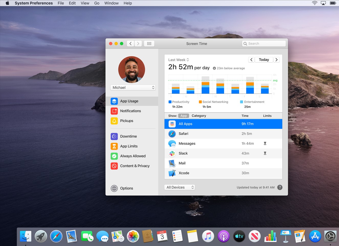Open the Michael user dropdown
The image size is (339, 246).
pos(133,88)
